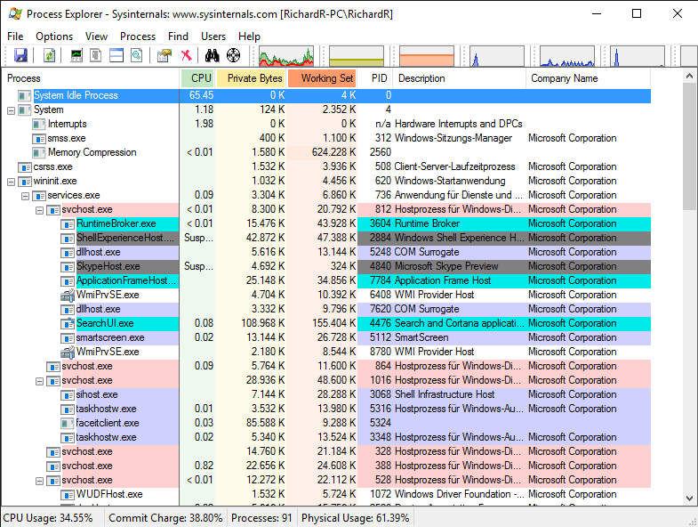Click Physical Usage in the status bar
The height and width of the screenshot is (527, 698).
[x=356, y=518]
